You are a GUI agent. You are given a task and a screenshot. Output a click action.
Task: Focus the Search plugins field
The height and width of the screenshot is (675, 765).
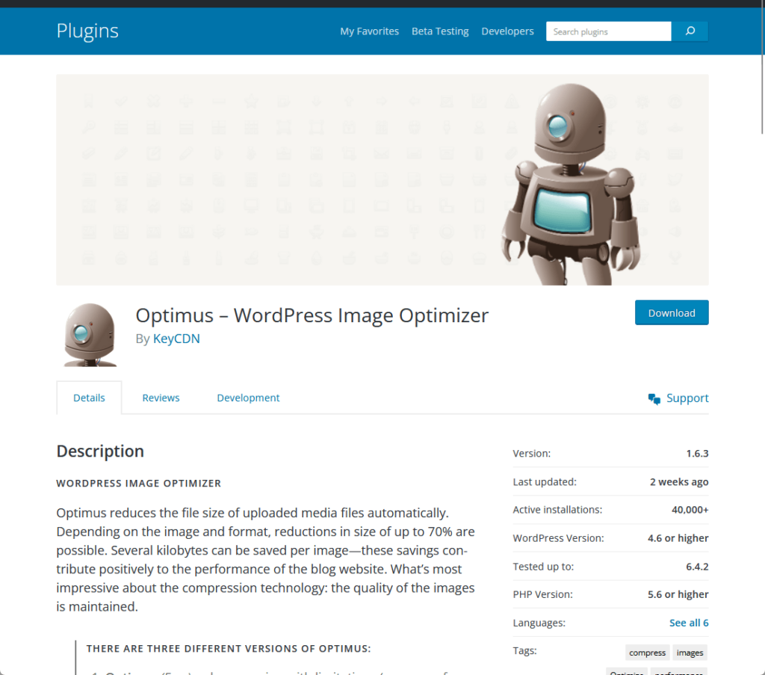pos(608,31)
